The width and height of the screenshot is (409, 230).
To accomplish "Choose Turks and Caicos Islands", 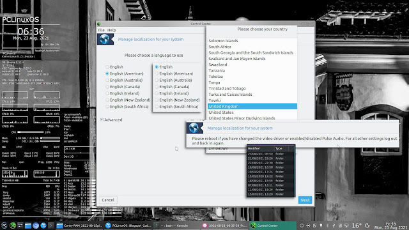I will point(252,95).
